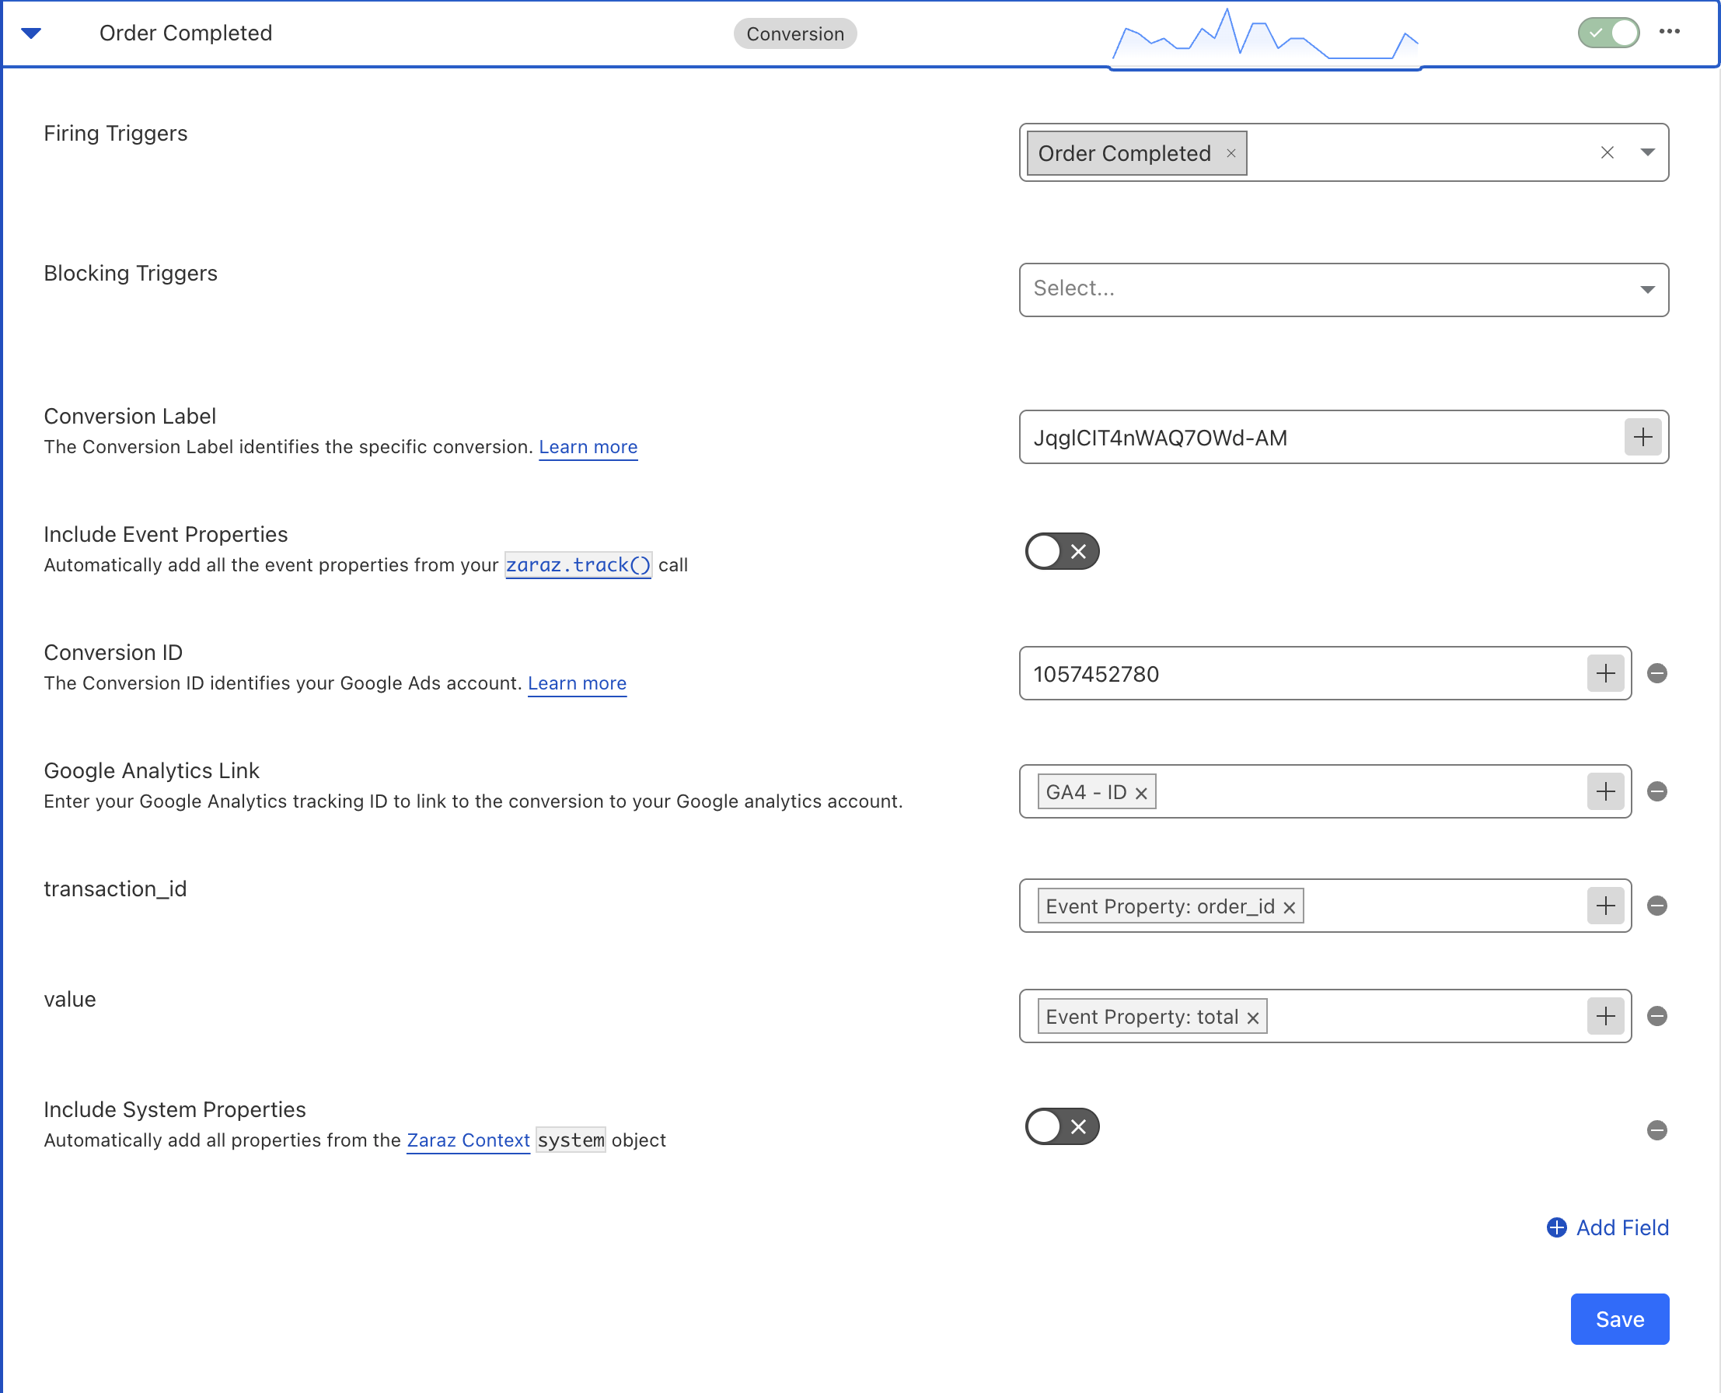Remove the GA4 - ID tag

pos(1141,794)
